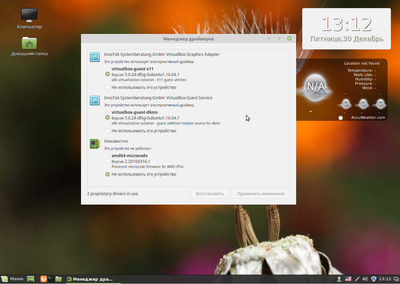Click the volume icon in the system tray
This screenshot has height=284, width=400.
click(365, 279)
